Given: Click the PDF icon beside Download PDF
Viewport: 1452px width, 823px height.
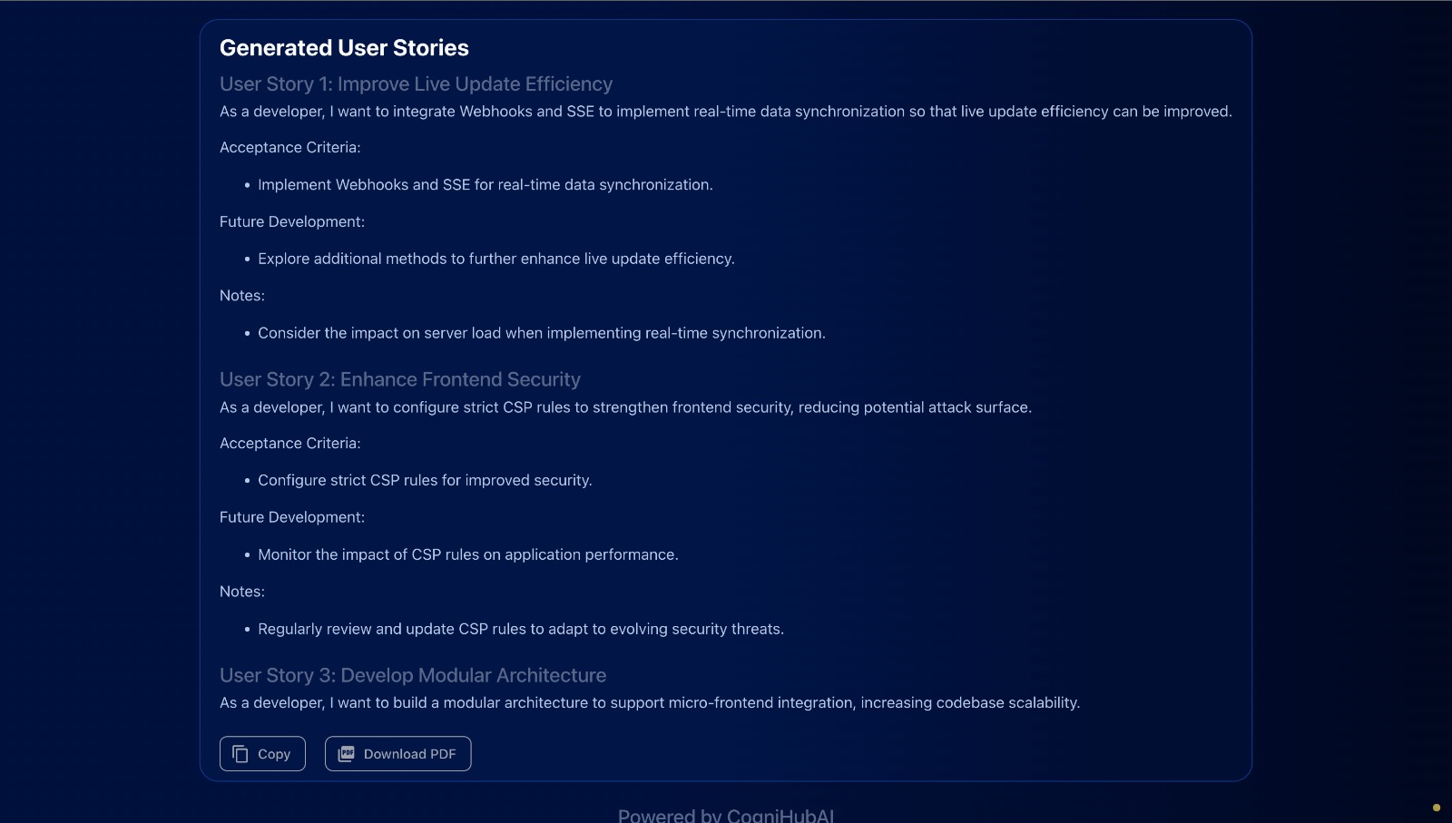Looking at the screenshot, I should pyautogui.click(x=346, y=754).
